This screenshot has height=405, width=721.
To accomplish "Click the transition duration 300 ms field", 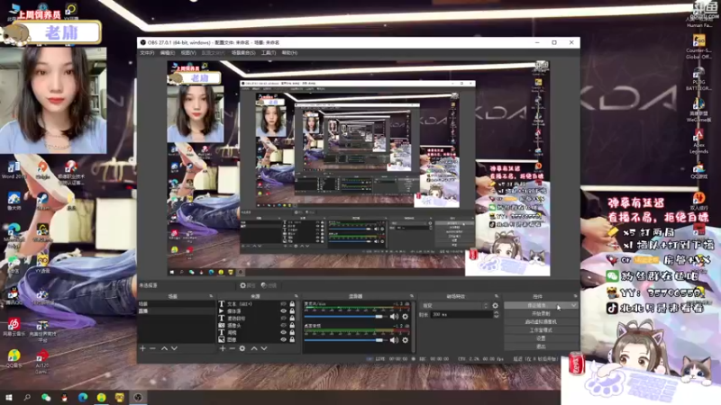I will (462, 314).
